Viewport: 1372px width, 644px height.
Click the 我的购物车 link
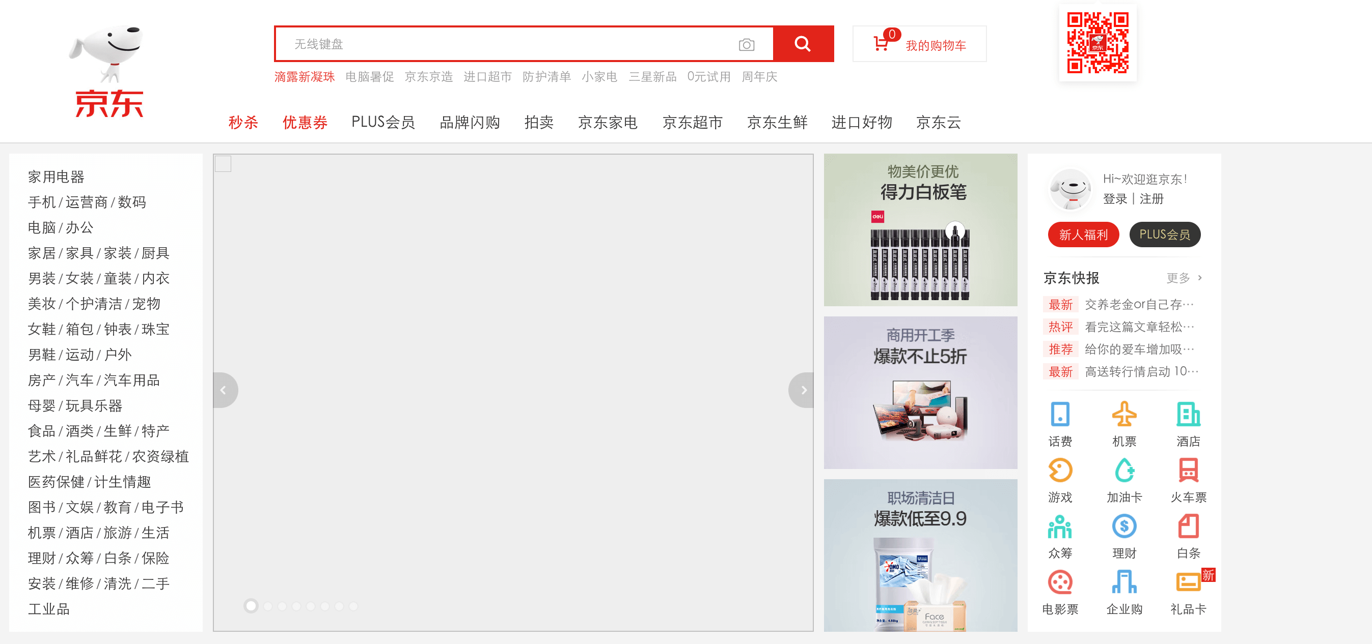pos(936,46)
